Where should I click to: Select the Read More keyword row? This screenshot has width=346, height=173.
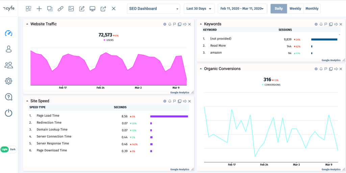click(x=218, y=46)
